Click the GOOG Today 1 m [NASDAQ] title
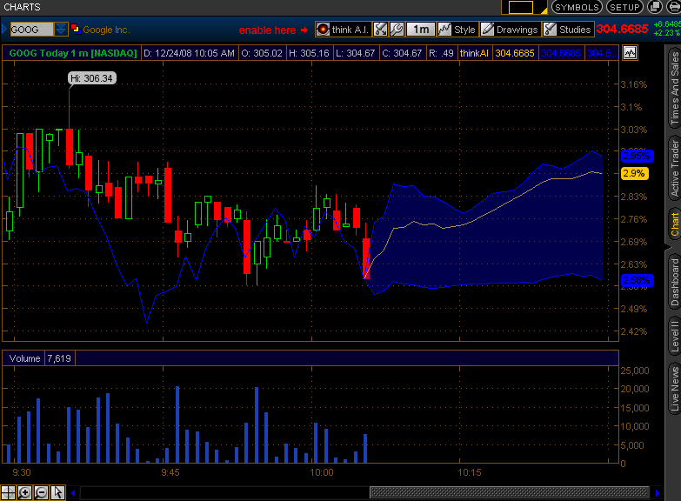The height and width of the screenshot is (501, 681). click(72, 53)
